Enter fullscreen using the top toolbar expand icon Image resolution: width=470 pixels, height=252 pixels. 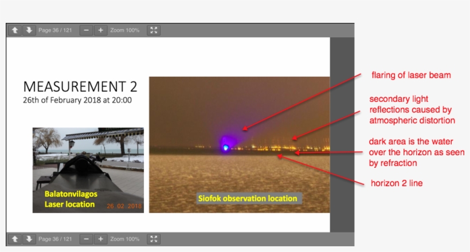[153, 30]
